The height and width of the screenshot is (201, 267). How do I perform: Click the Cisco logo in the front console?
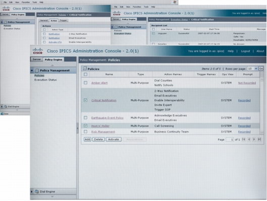point(38,51)
